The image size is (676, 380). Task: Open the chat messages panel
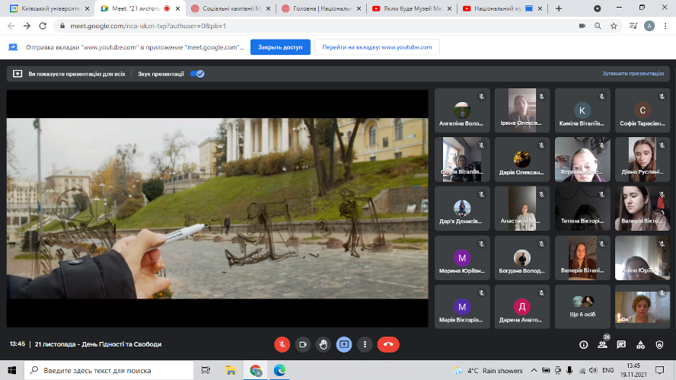(621, 344)
